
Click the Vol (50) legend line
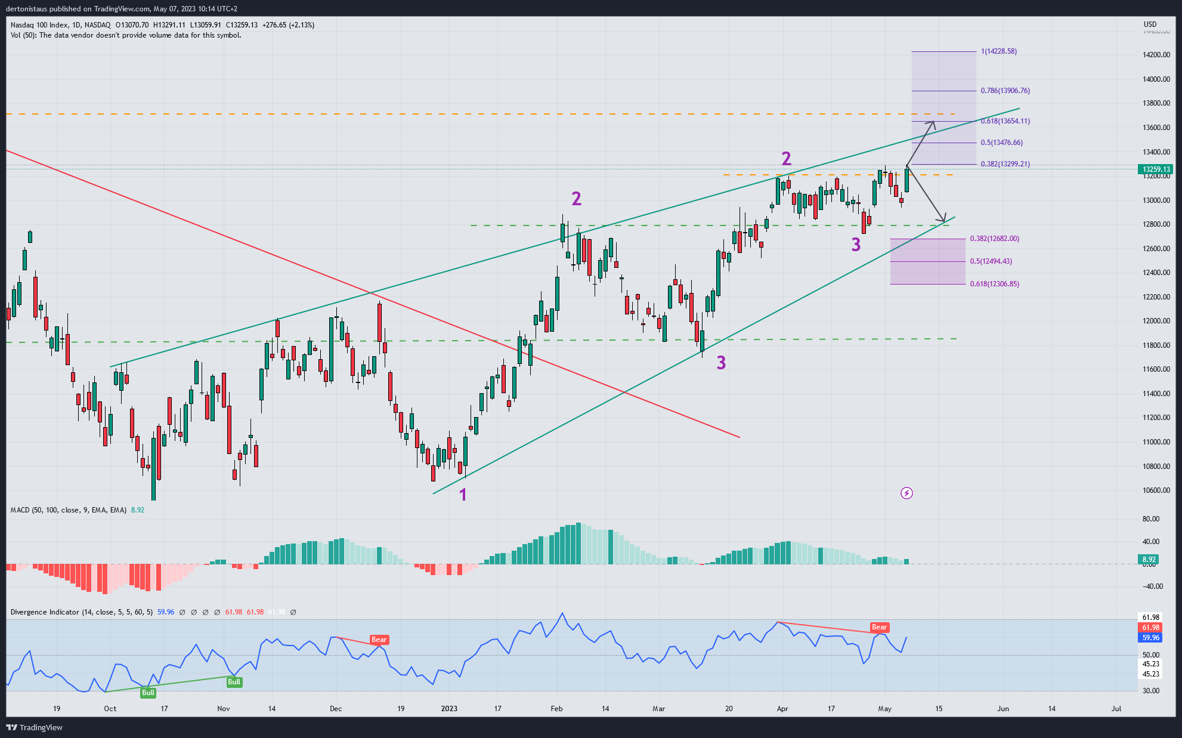click(x=126, y=35)
